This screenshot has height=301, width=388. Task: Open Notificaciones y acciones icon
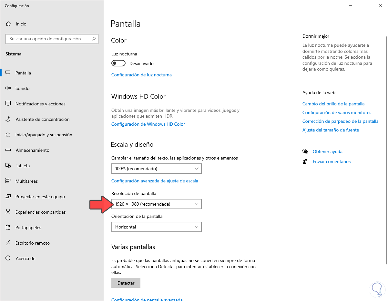[x=8, y=104]
